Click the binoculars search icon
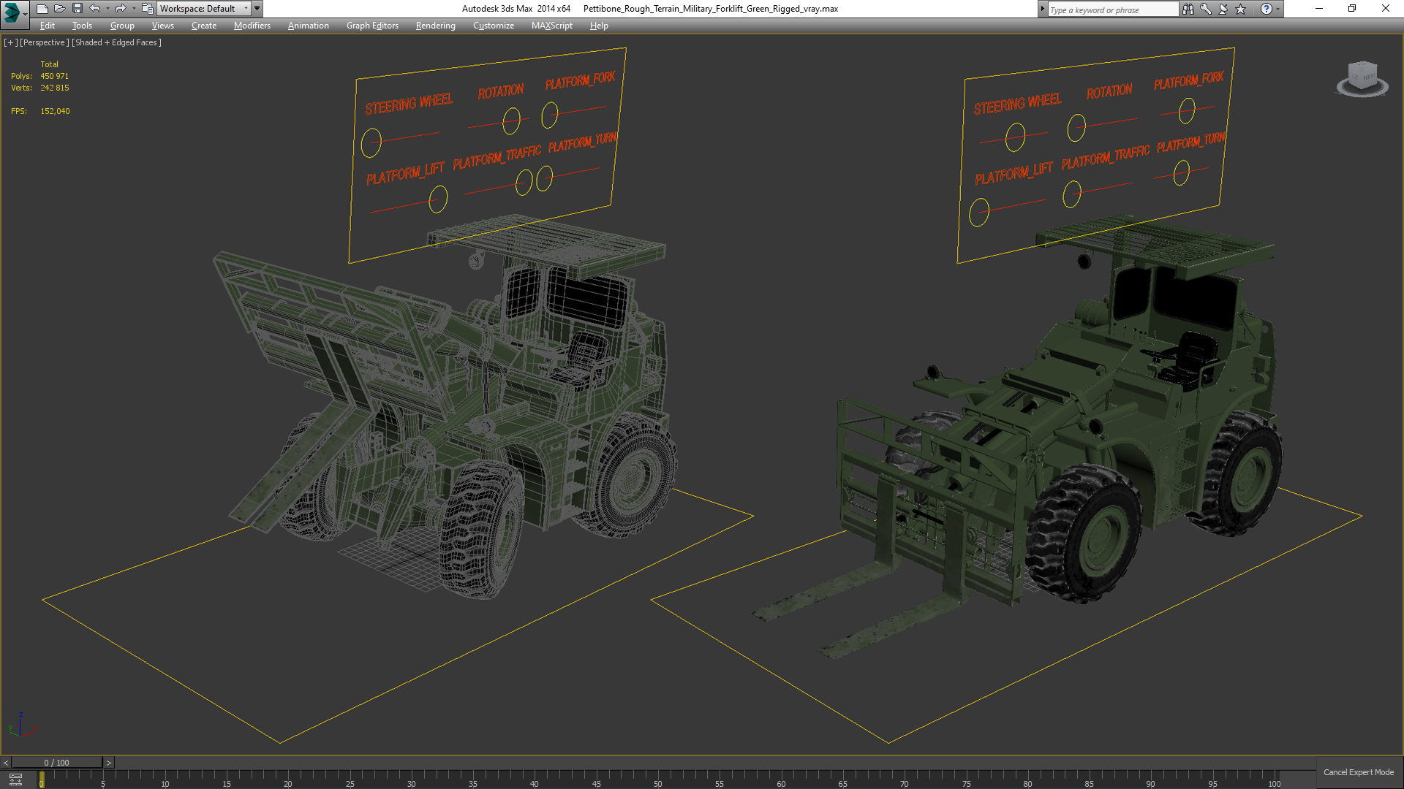Screen dimensions: 1404x789 (1188, 9)
